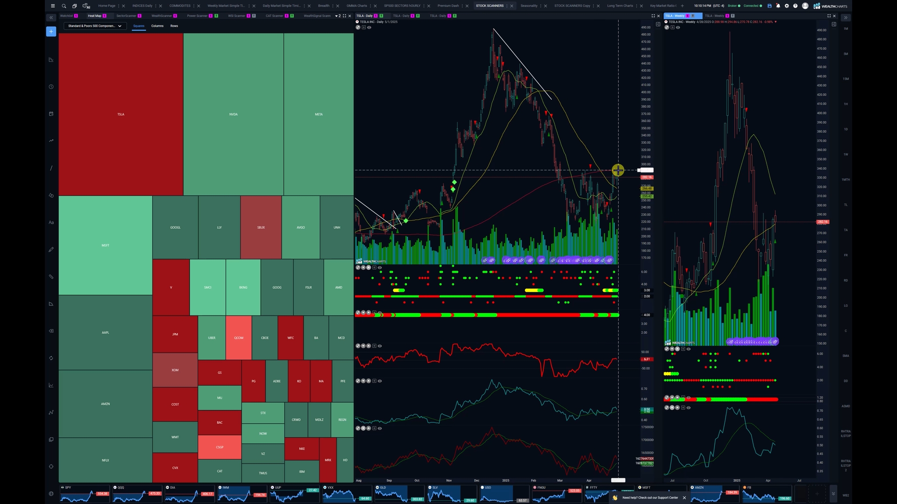Maximize the weekly TSLA chart panel

(829, 16)
